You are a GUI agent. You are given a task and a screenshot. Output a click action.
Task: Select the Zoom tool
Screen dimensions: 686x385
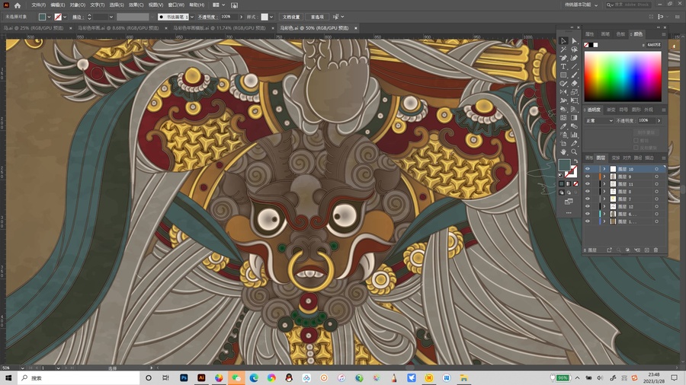574,152
